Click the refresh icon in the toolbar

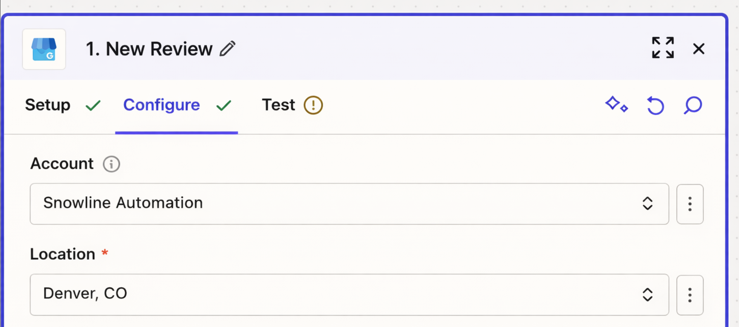655,105
